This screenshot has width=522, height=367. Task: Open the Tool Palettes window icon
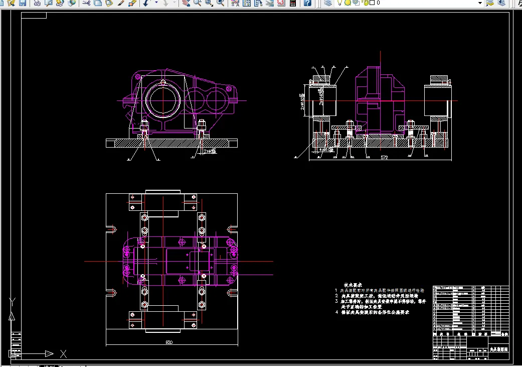(x=258, y=3)
